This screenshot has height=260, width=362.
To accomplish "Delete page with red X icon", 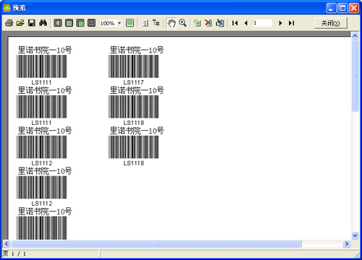I will click(209, 23).
